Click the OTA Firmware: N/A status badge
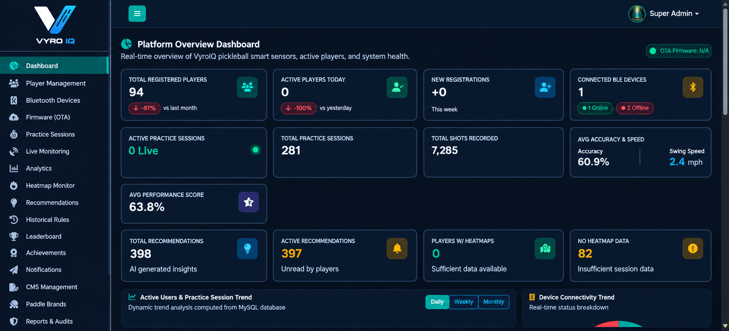The image size is (729, 331). pyautogui.click(x=679, y=51)
